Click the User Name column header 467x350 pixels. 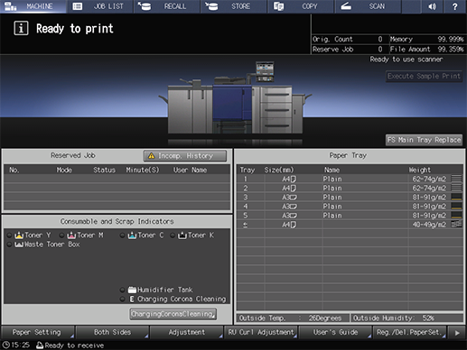coord(190,170)
